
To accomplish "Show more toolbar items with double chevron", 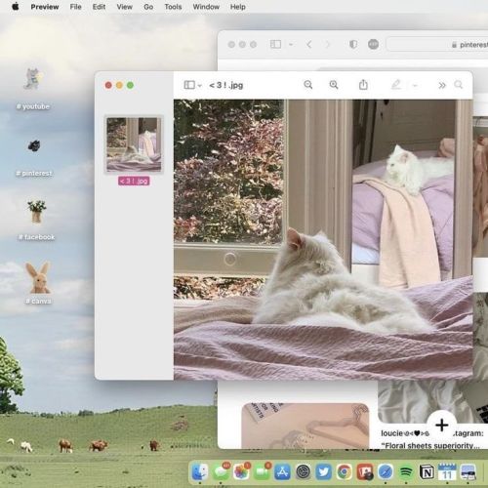I will point(442,85).
